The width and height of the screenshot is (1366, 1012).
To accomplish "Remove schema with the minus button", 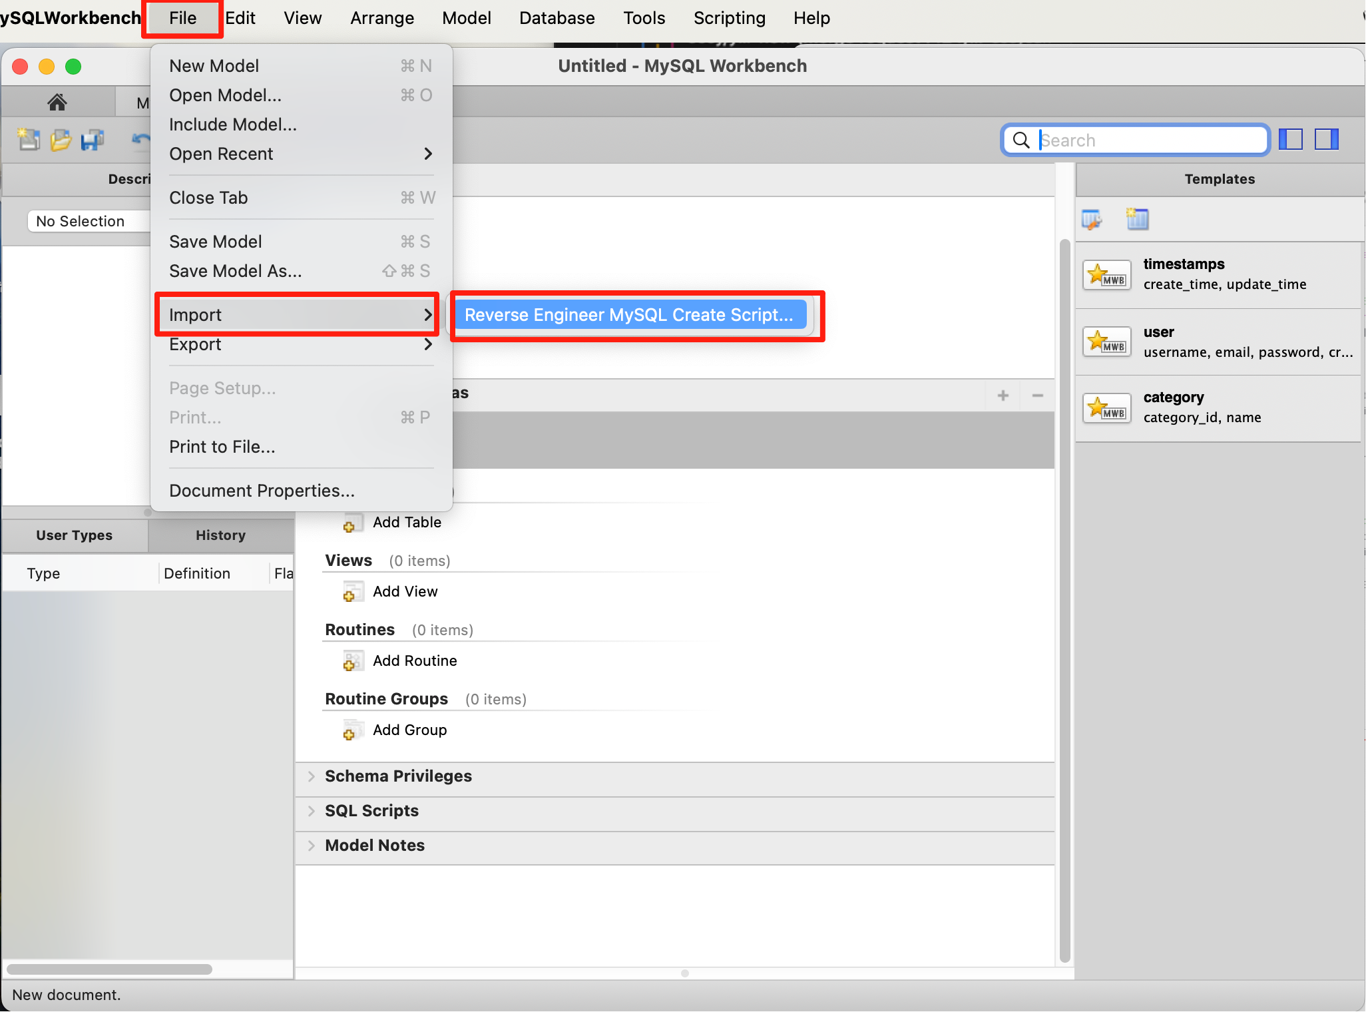I will (1037, 395).
